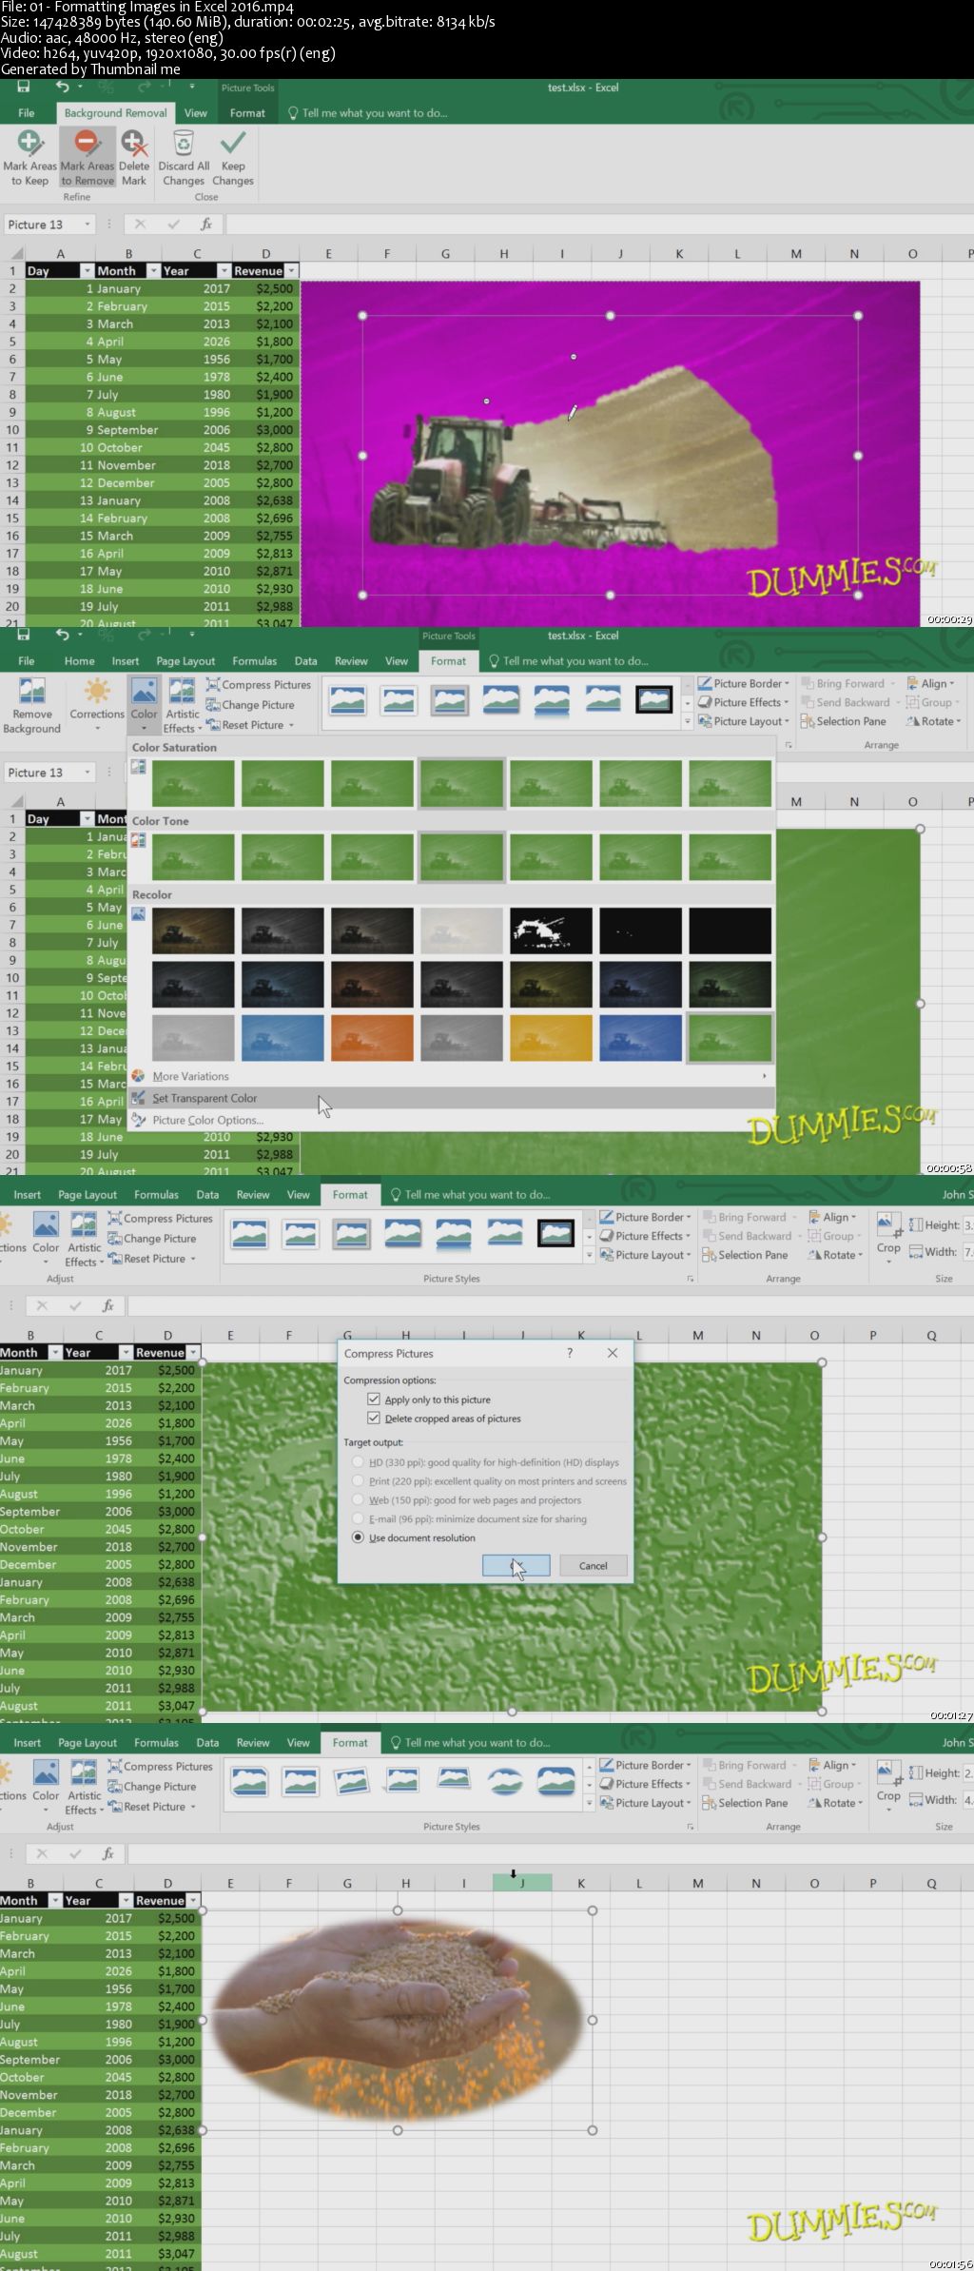Select the Mark Areas to Remove tool
Viewport: 974px width, 2271px height.
tap(88, 159)
